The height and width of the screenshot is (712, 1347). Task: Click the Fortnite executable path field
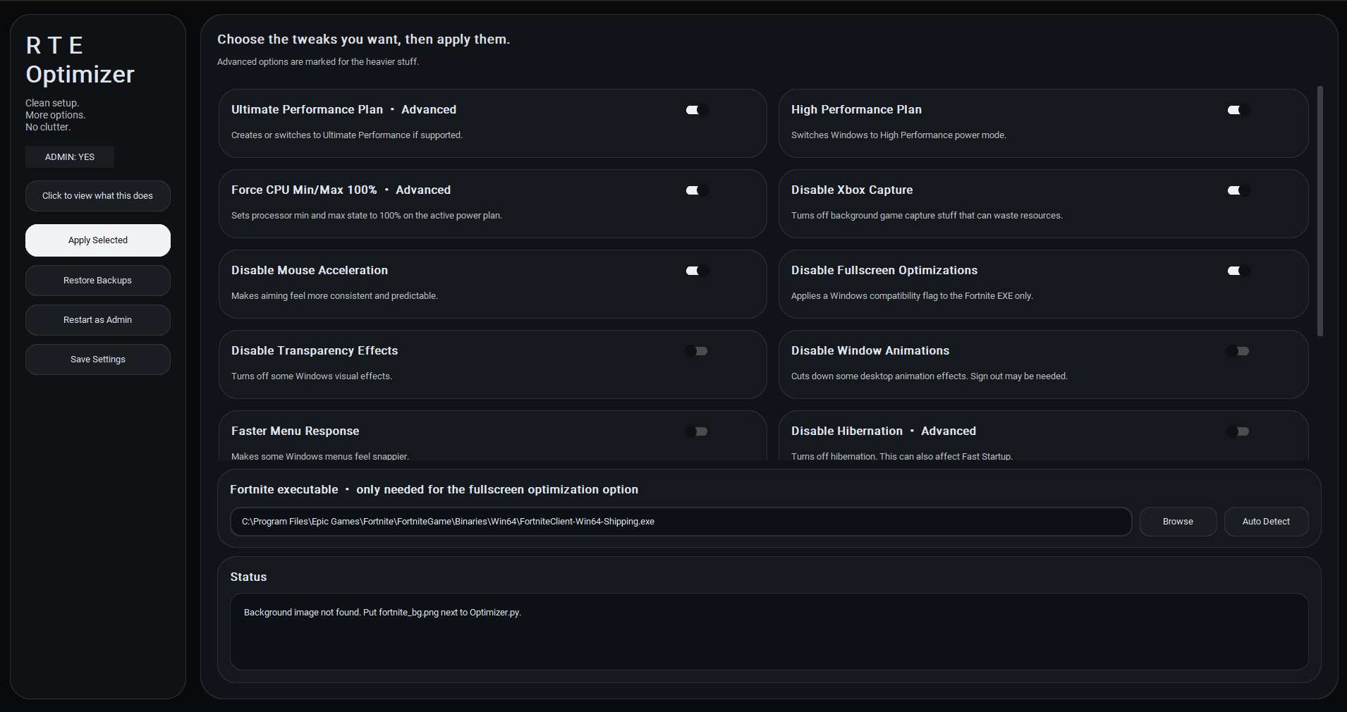point(681,522)
